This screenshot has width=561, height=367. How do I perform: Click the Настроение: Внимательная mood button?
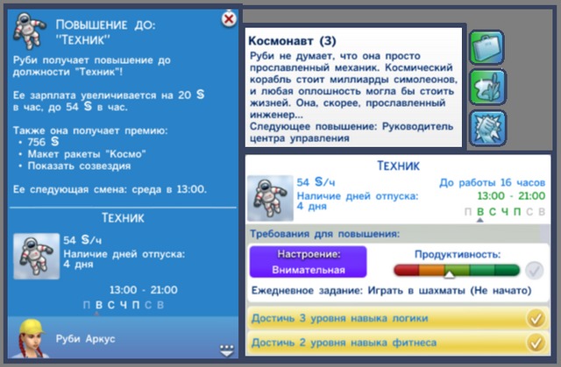tap(308, 262)
